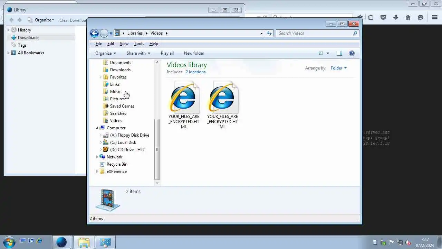Select Saved Games in navigation tree

[x=122, y=106]
